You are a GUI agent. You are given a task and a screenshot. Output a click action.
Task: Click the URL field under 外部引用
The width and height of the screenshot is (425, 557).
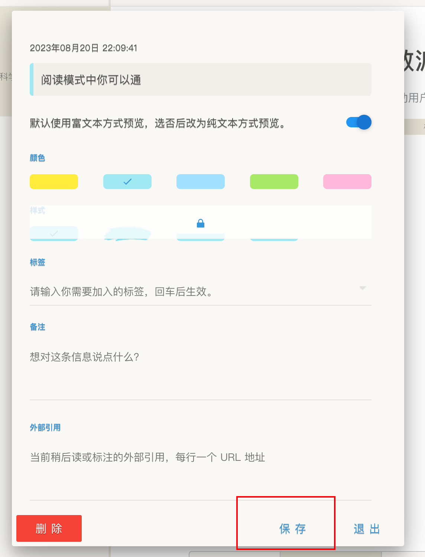pyautogui.click(x=149, y=457)
